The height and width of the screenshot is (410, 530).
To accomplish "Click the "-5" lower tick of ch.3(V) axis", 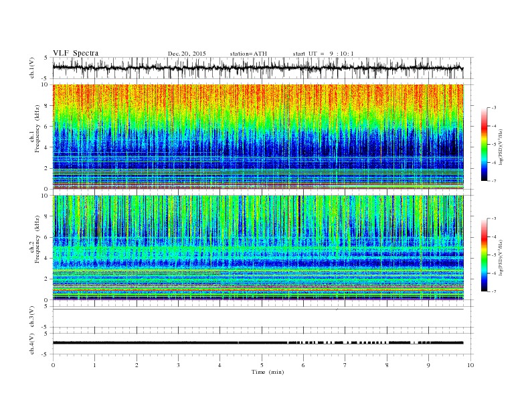I will [x=46, y=328].
